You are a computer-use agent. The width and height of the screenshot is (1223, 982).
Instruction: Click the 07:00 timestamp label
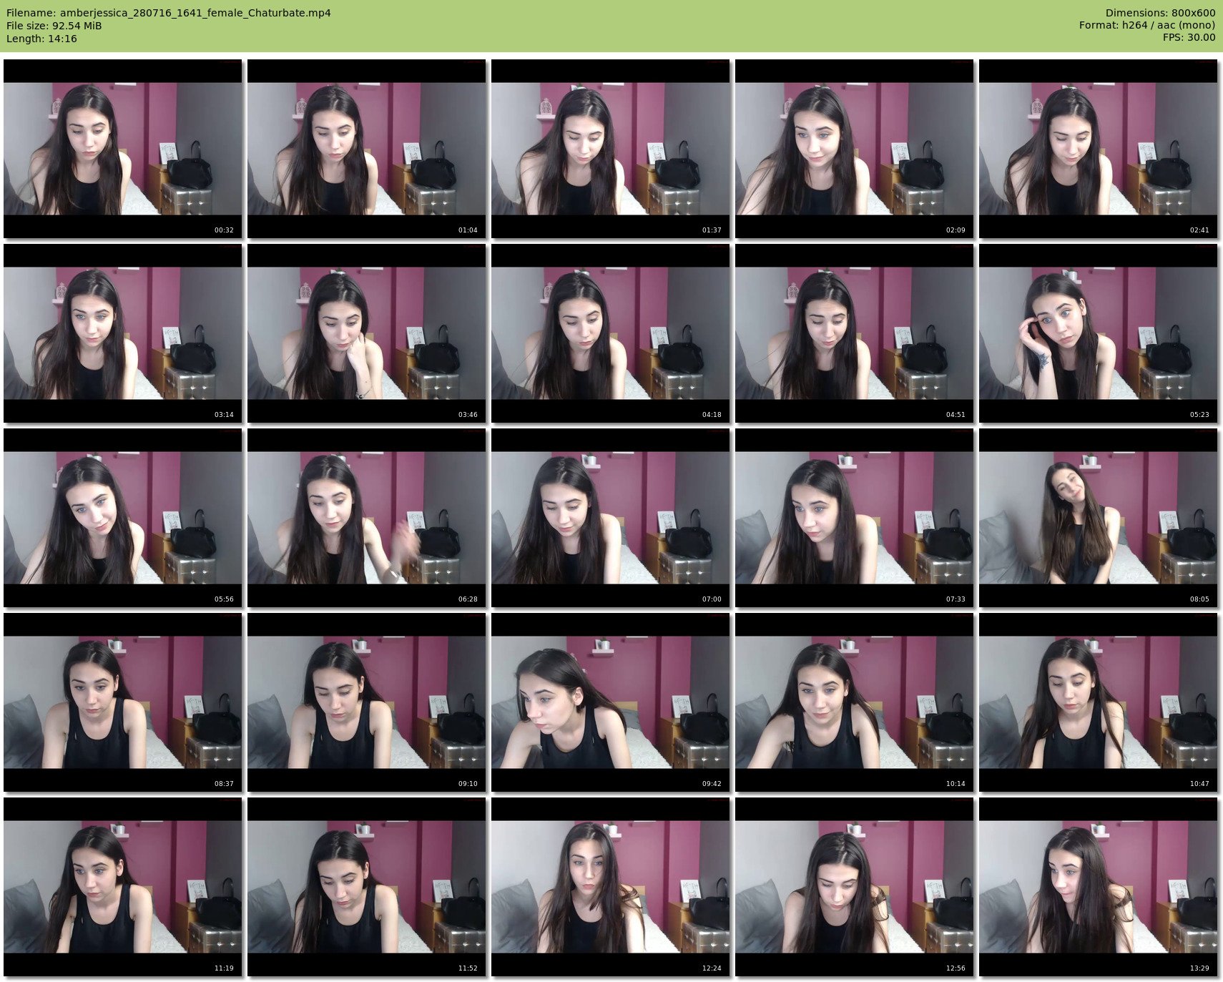(711, 599)
